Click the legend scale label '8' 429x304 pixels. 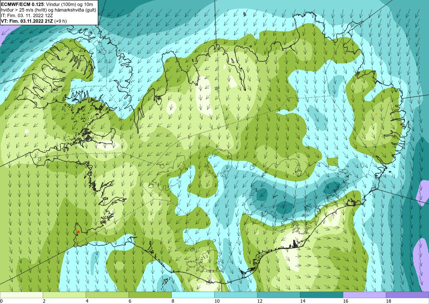[172, 301]
